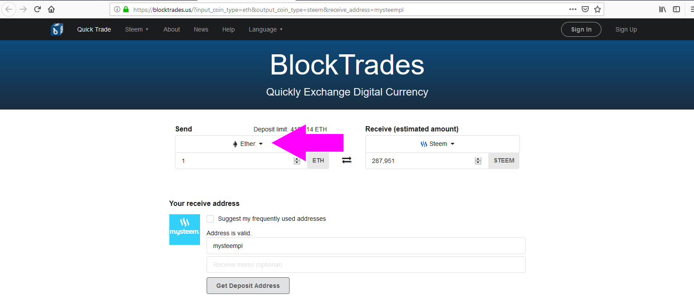Adjust the ETH send amount spinner
Screen dimensions: 694x308
tap(297, 161)
